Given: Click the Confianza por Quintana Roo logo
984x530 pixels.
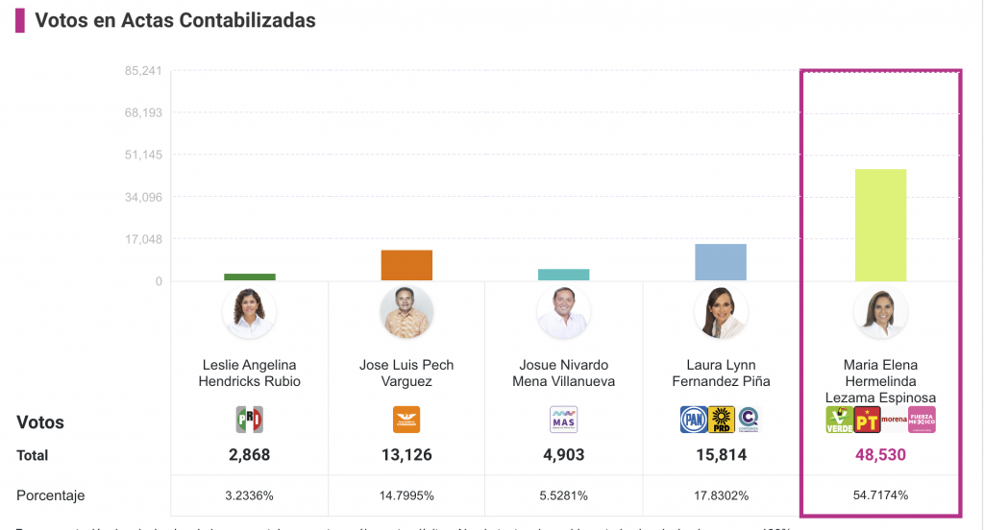Looking at the screenshot, I should pyautogui.click(x=748, y=420).
